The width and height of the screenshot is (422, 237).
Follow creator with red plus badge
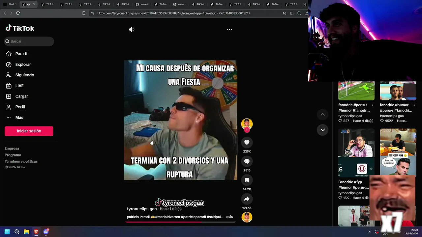pyautogui.click(x=247, y=130)
